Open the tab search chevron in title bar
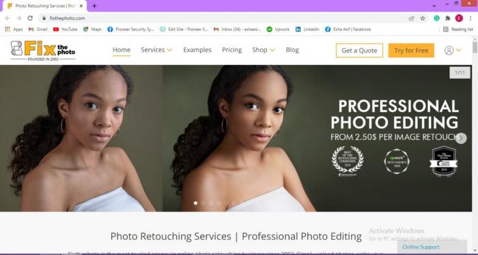The height and width of the screenshot is (255, 478). pos(434,5)
